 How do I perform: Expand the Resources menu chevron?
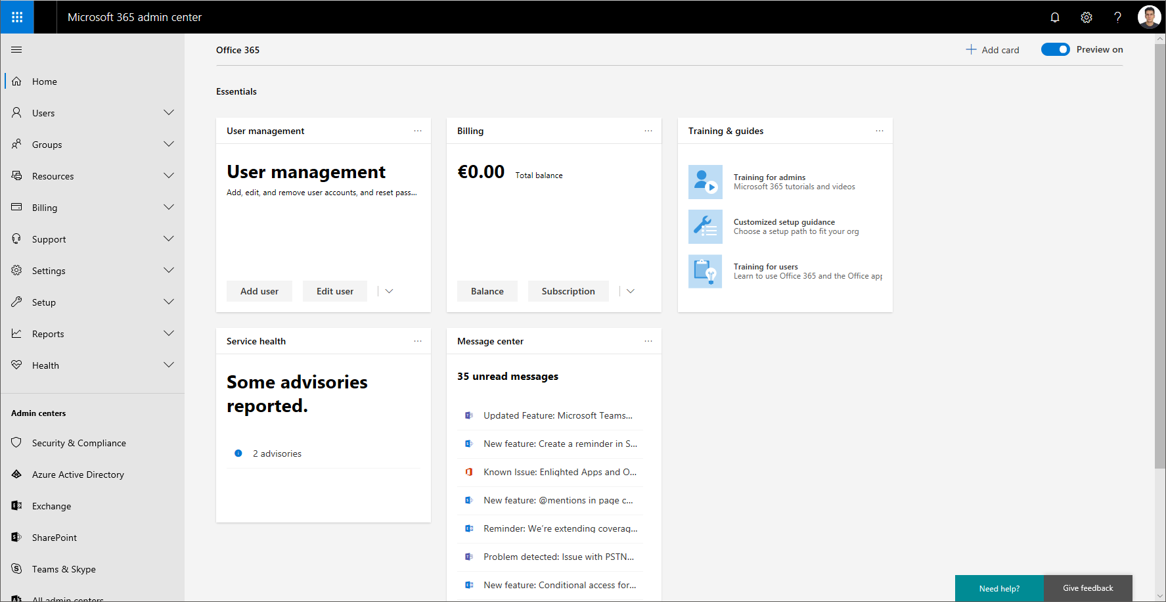click(169, 175)
